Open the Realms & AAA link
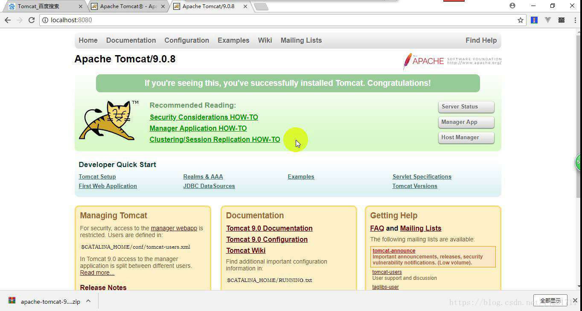The height and width of the screenshot is (311, 582). click(203, 176)
